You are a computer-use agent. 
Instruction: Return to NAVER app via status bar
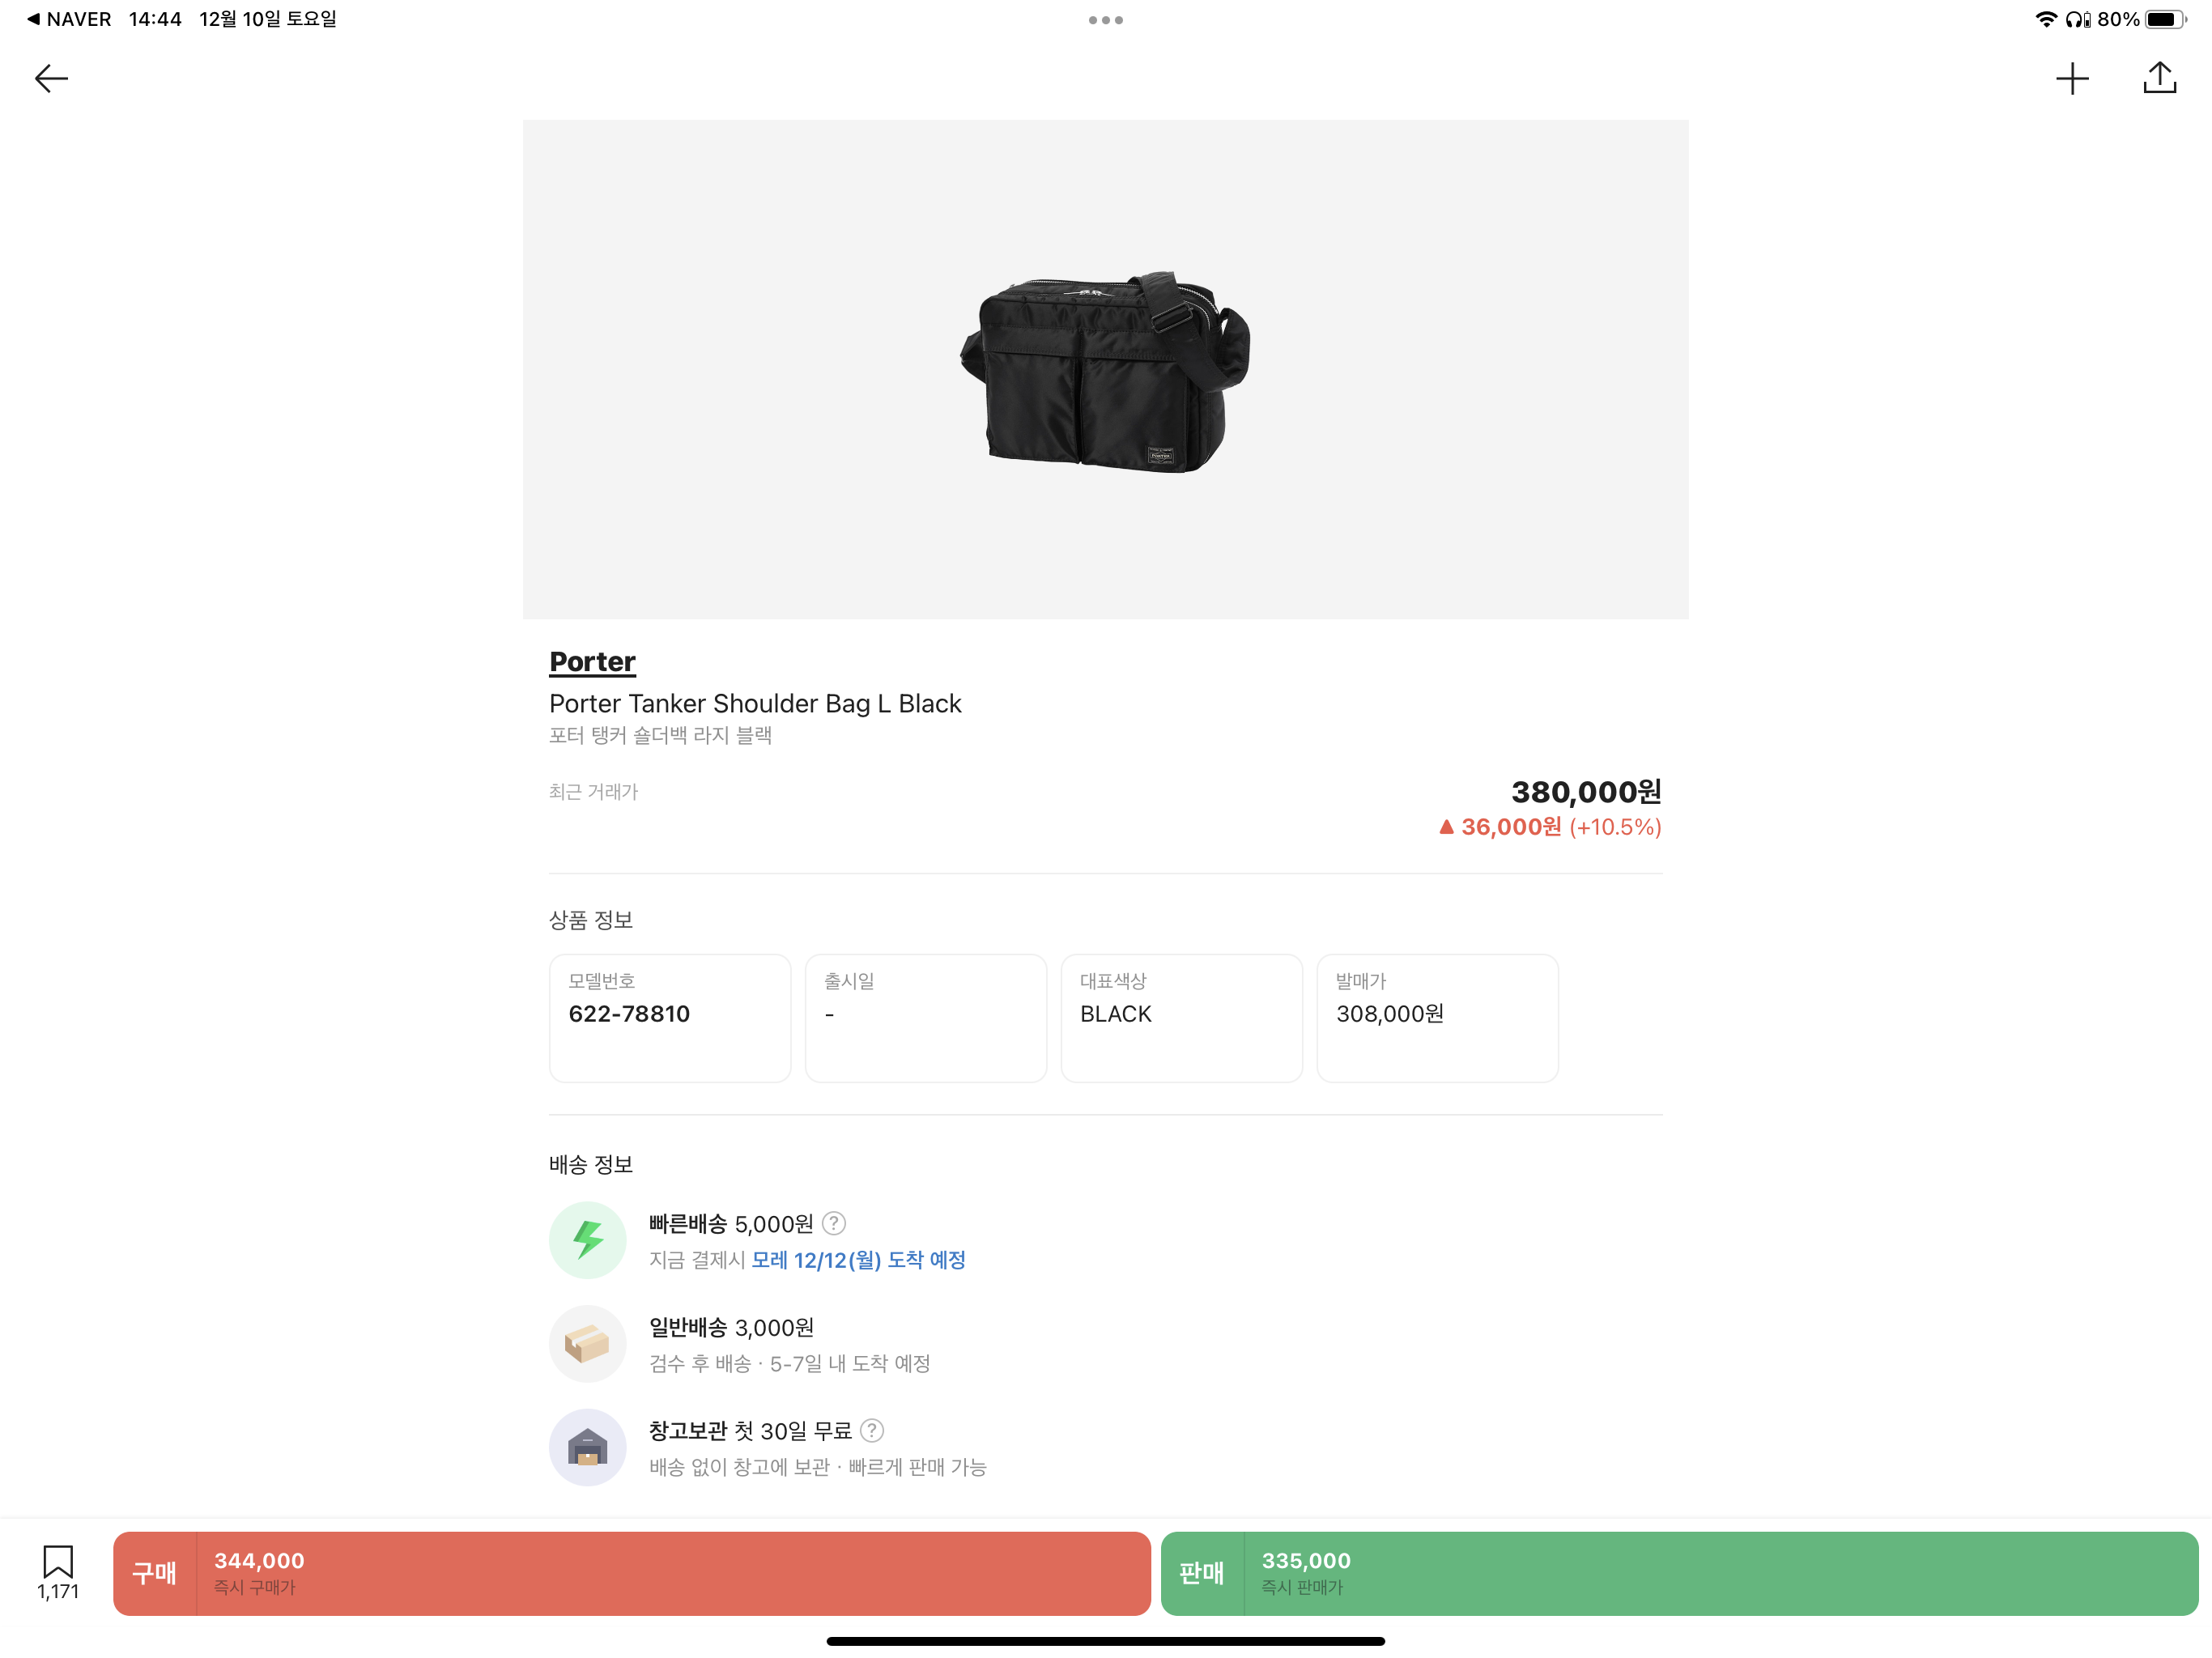pyautogui.click(x=69, y=19)
